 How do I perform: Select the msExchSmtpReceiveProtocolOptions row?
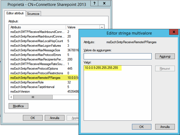tap(44, 69)
